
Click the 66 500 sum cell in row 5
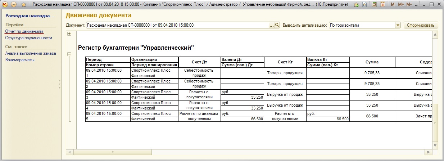(372, 116)
